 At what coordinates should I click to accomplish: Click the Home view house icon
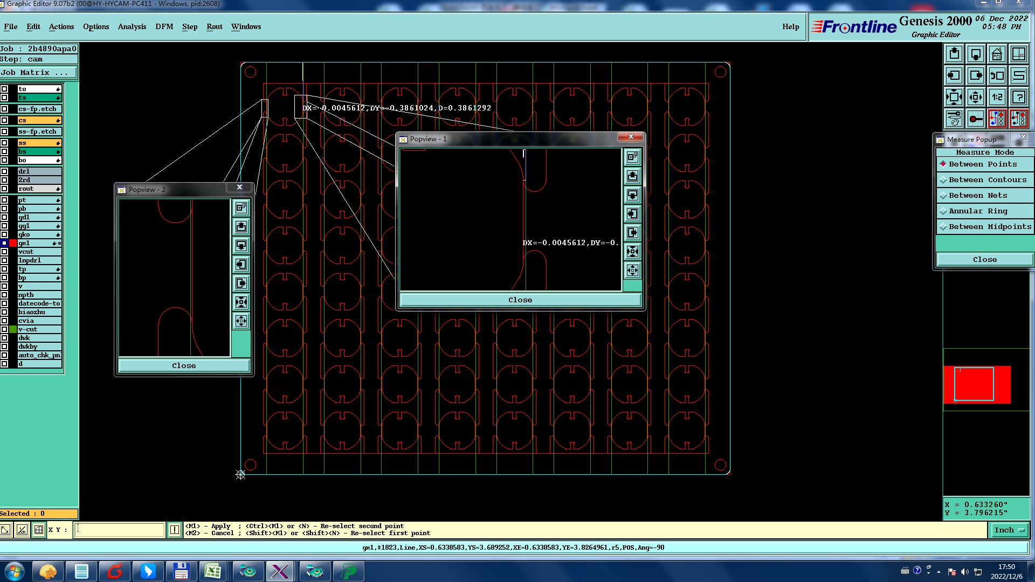[x=997, y=54]
